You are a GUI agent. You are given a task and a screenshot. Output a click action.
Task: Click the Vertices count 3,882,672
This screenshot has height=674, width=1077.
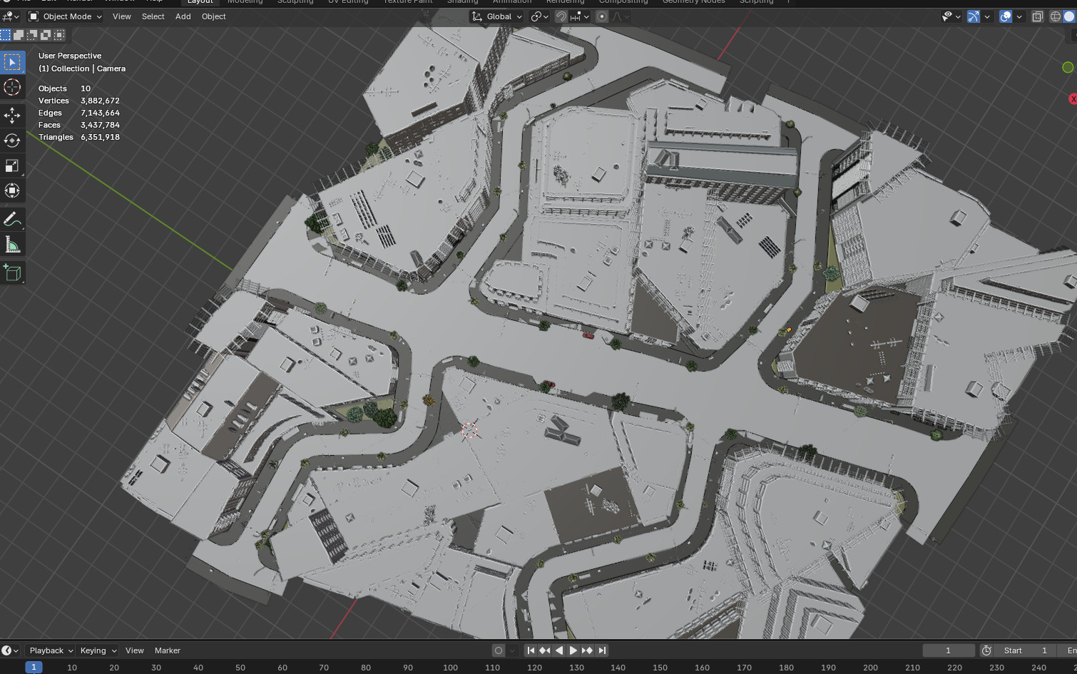pyautogui.click(x=100, y=101)
